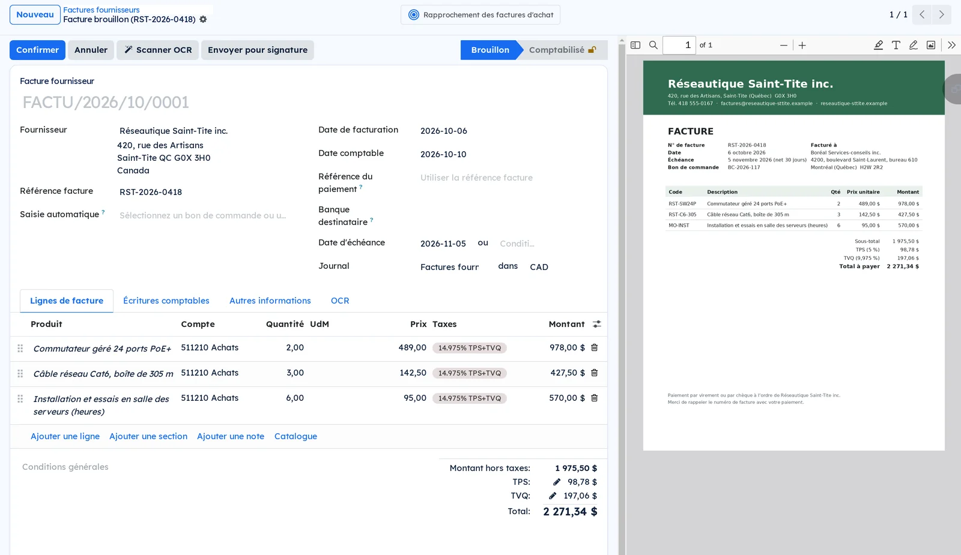Go to the previous record arrow
The image size is (961, 555).
[x=922, y=14]
